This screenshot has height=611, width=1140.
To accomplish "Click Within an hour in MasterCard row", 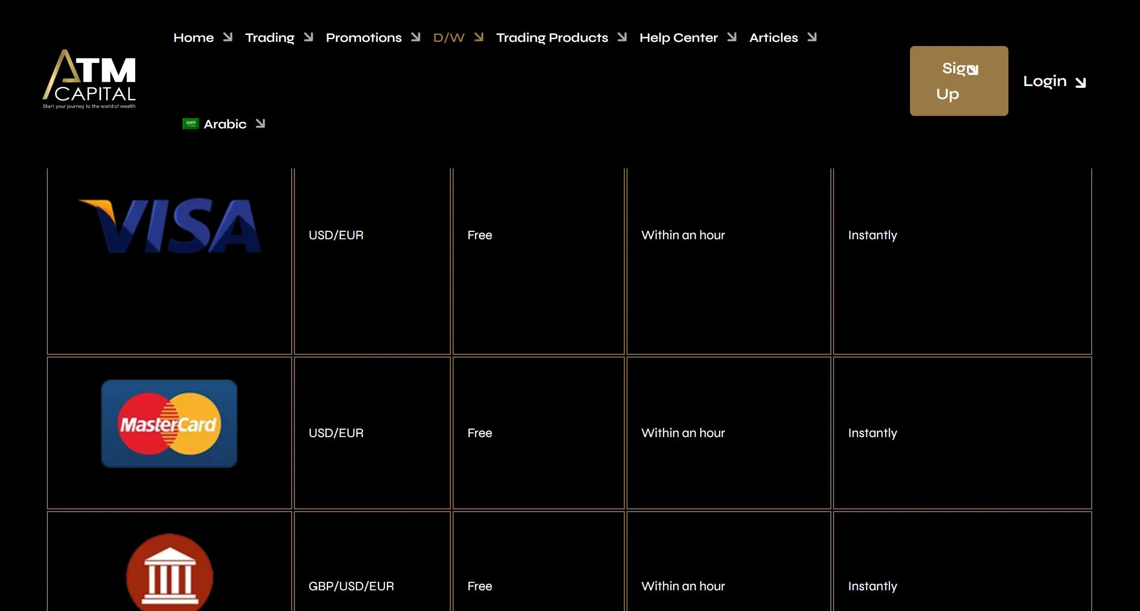I will click(683, 433).
